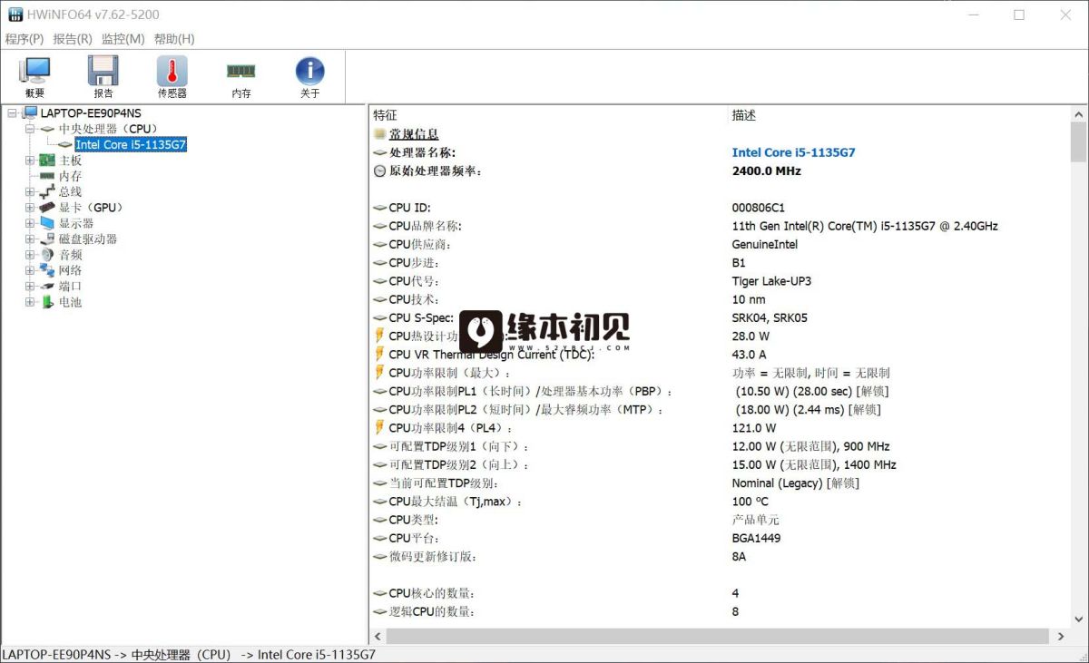Screen dimensions: 1089x663
Task: Click the 音频 speaker icon in tree
Action: 47,255
